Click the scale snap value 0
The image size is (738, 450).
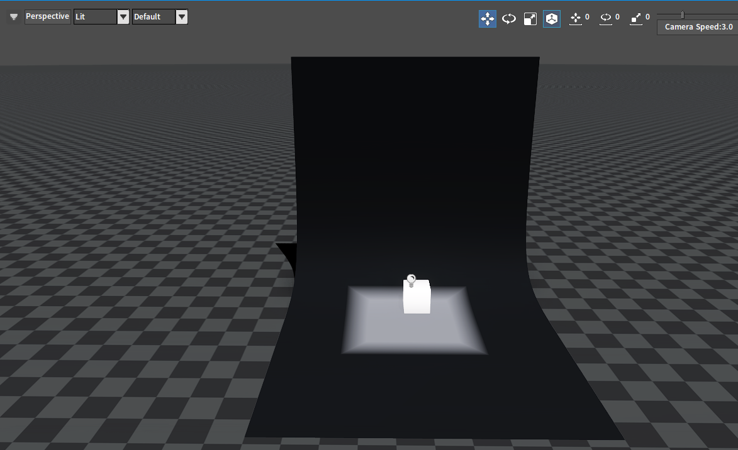[x=647, y=17]
